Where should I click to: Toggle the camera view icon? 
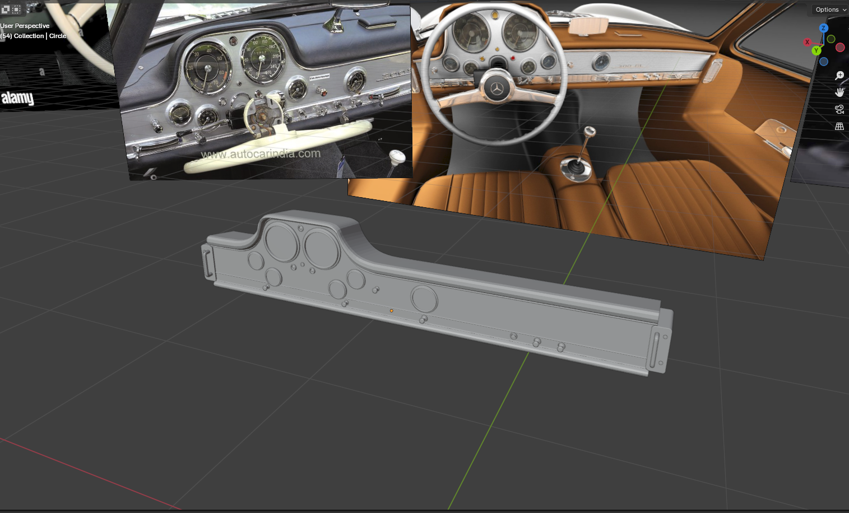click(839, 109)
